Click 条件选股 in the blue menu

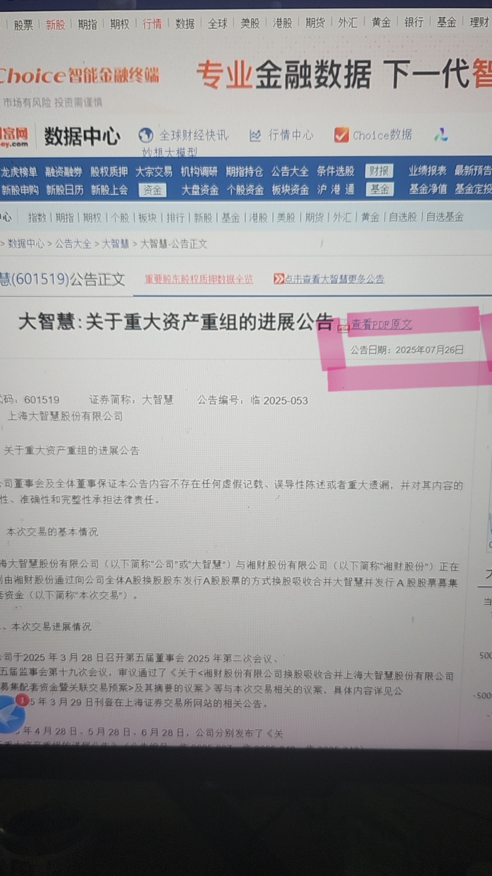(x=336, y=171)
